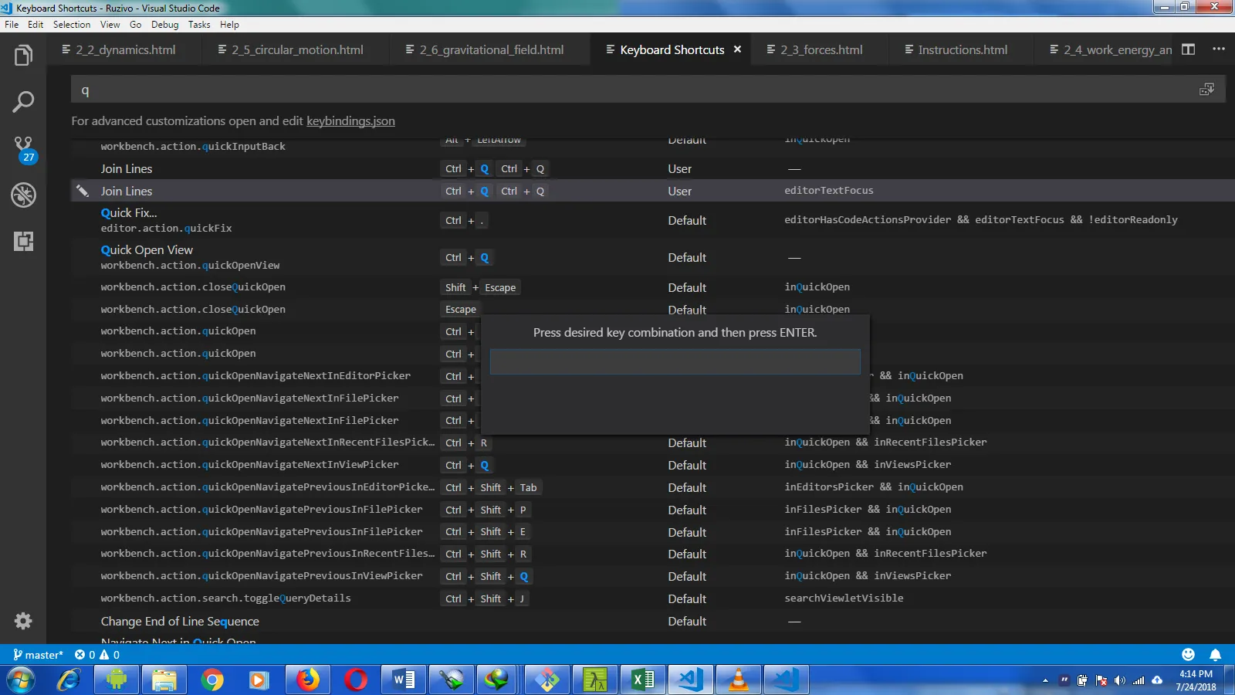Open the Debug menu
Viewport: 1235px width, 695px height.
tap(164, 25)
